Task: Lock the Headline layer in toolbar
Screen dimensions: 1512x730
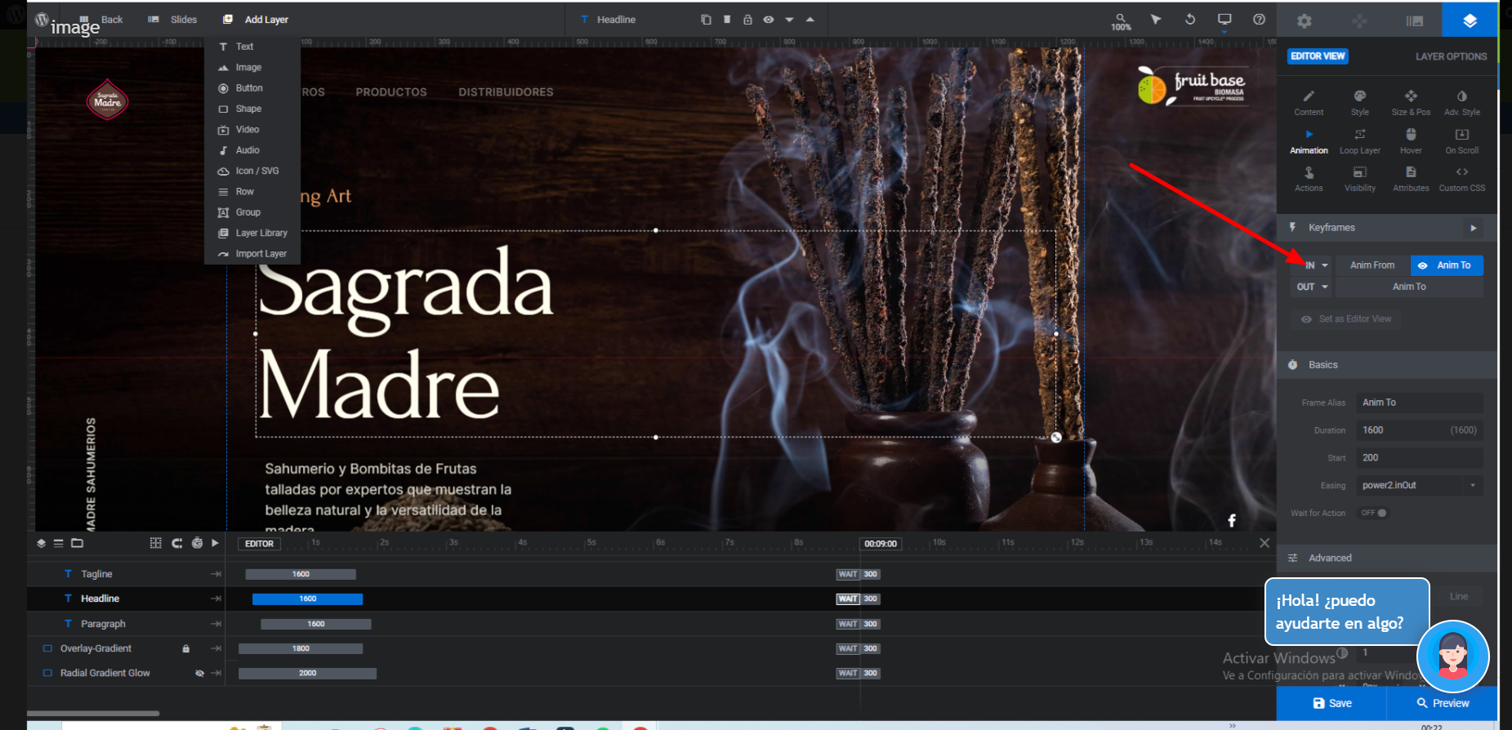Action: point(747,20)
